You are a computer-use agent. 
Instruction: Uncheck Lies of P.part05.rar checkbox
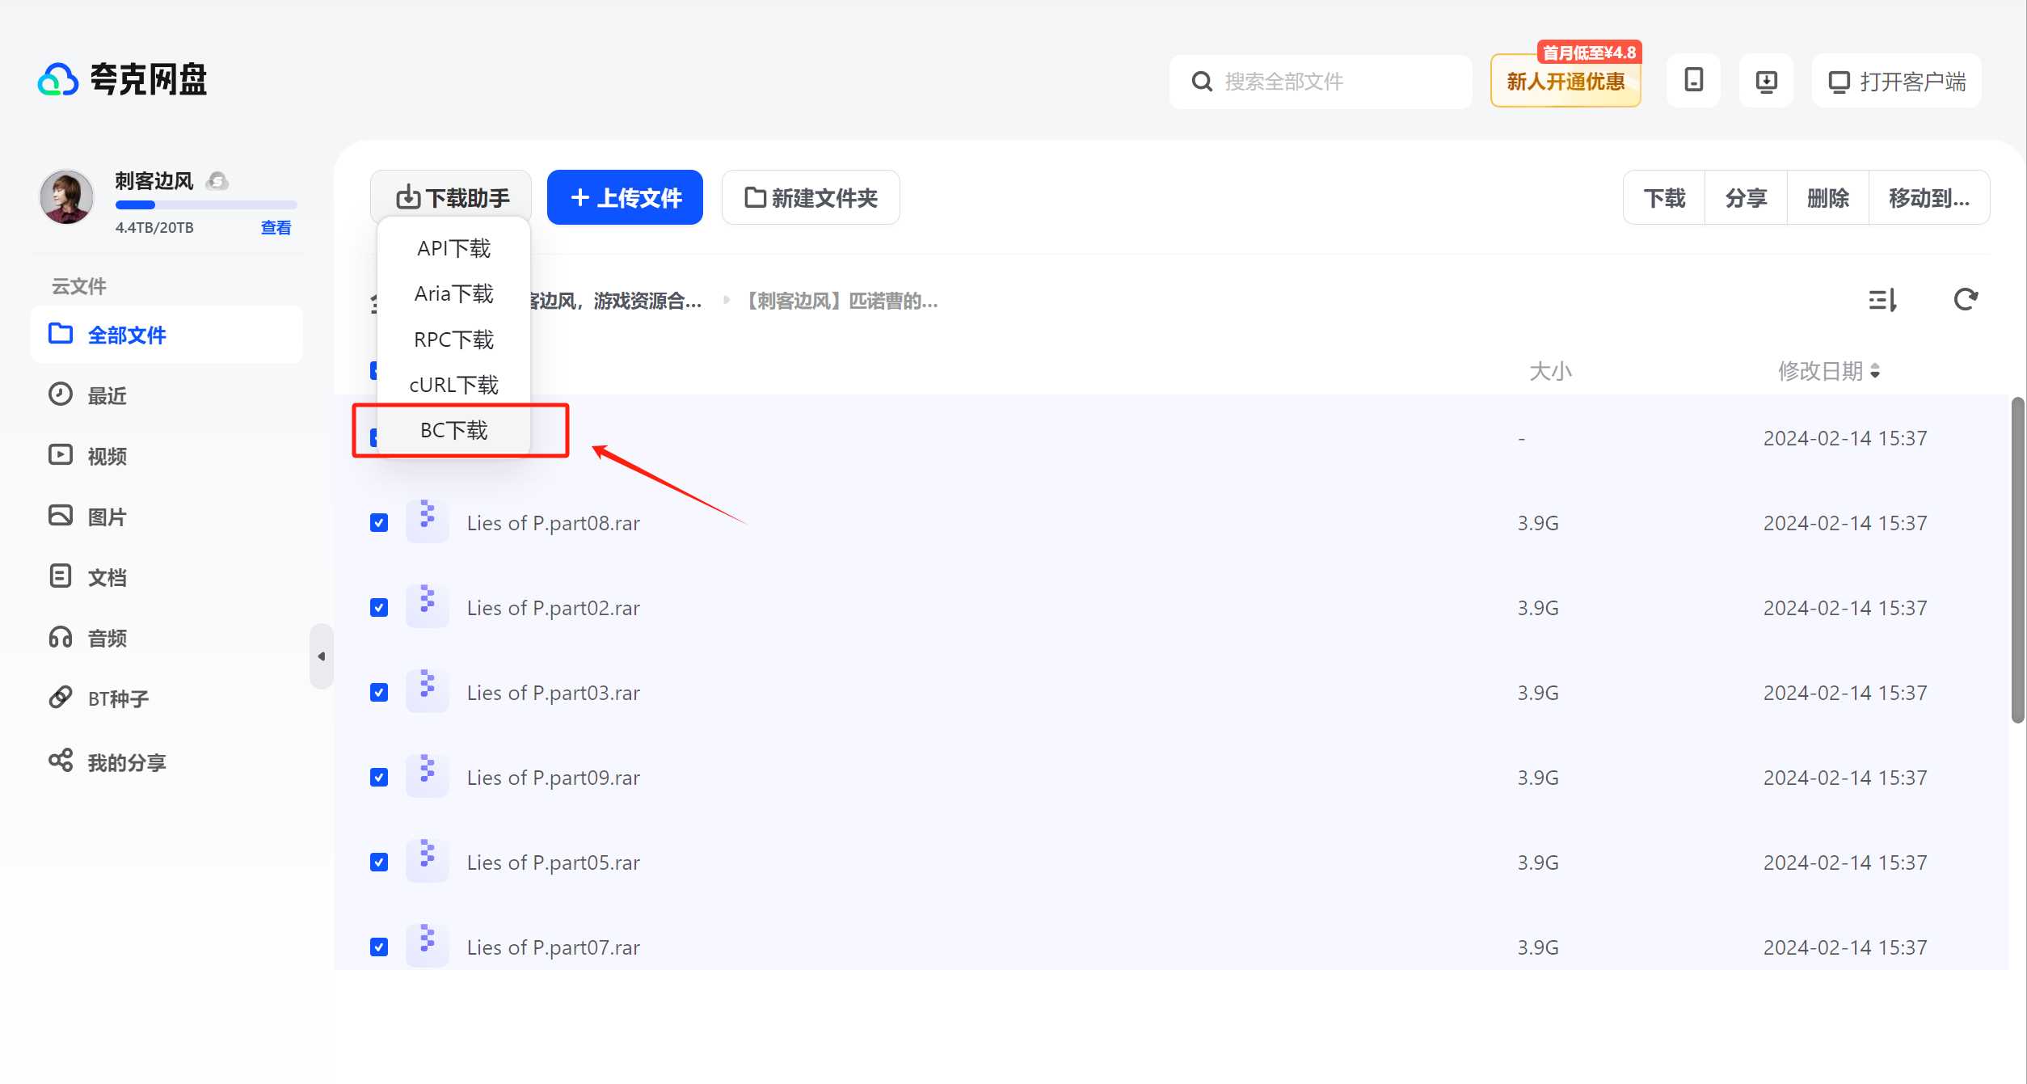tap(379, 863)
